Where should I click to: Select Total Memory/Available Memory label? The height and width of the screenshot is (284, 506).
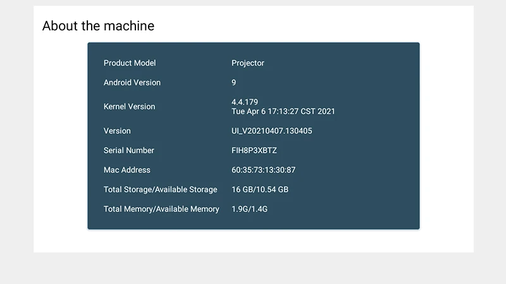pyautogui.click(x=161, y=210)
